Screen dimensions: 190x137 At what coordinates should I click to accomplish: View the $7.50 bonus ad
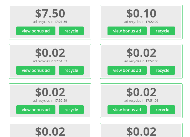click(x=36, y=31)
